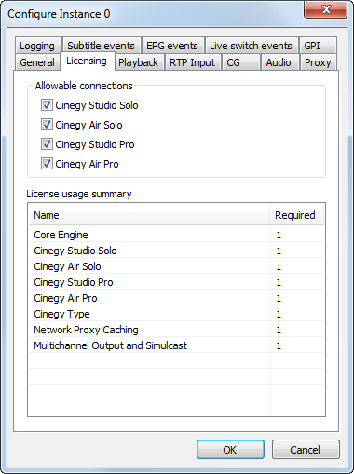Select the Live switch events tab

pos(251,46)
